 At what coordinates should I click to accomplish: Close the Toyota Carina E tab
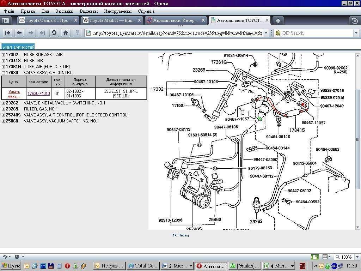point(75,20)
